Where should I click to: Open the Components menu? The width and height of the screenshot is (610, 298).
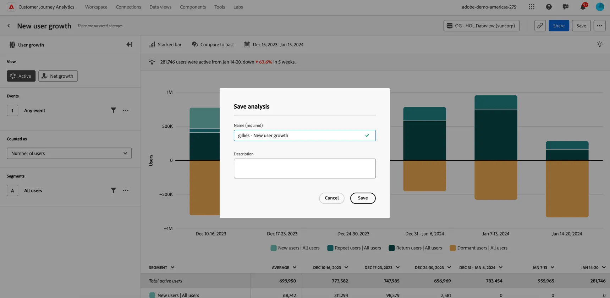coord(193,7)
